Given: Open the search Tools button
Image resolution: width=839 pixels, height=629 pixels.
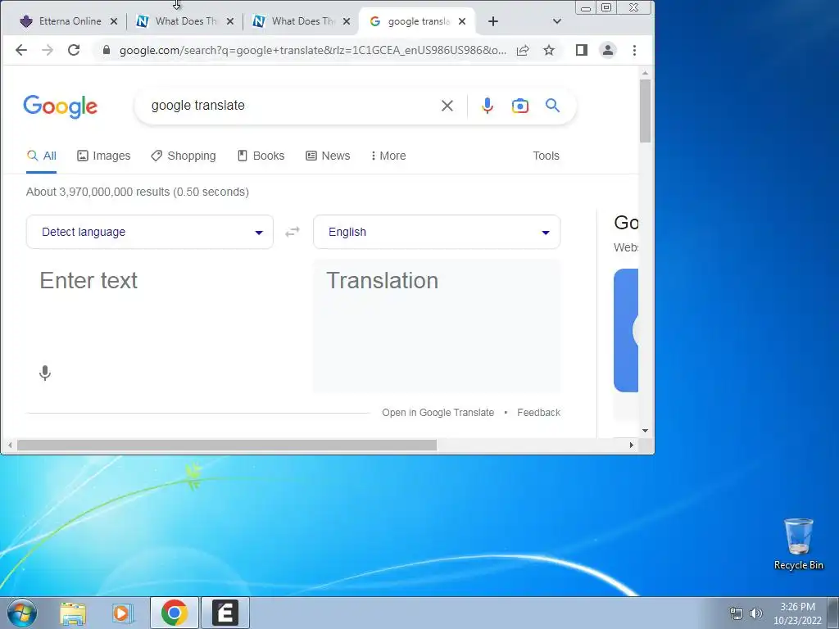Looking at the screenshot, I should (546, 156).
